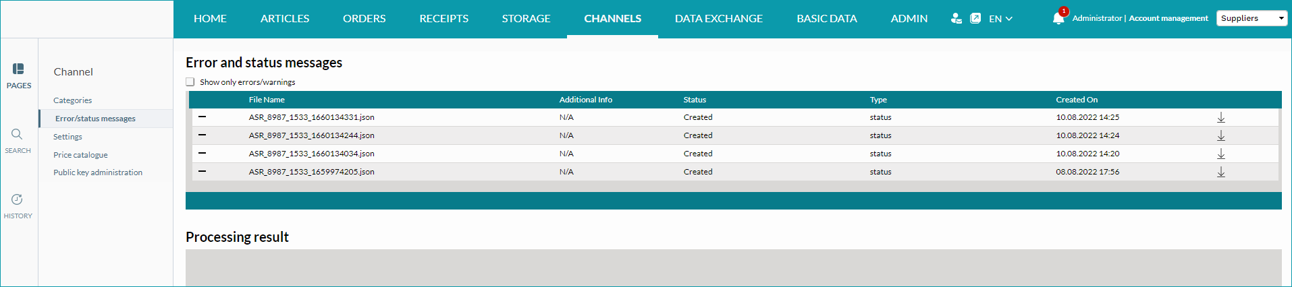Select Error/status messages sidebar item
The image size is (1292, 287).
pyautogui.click(x=95, y=119)
